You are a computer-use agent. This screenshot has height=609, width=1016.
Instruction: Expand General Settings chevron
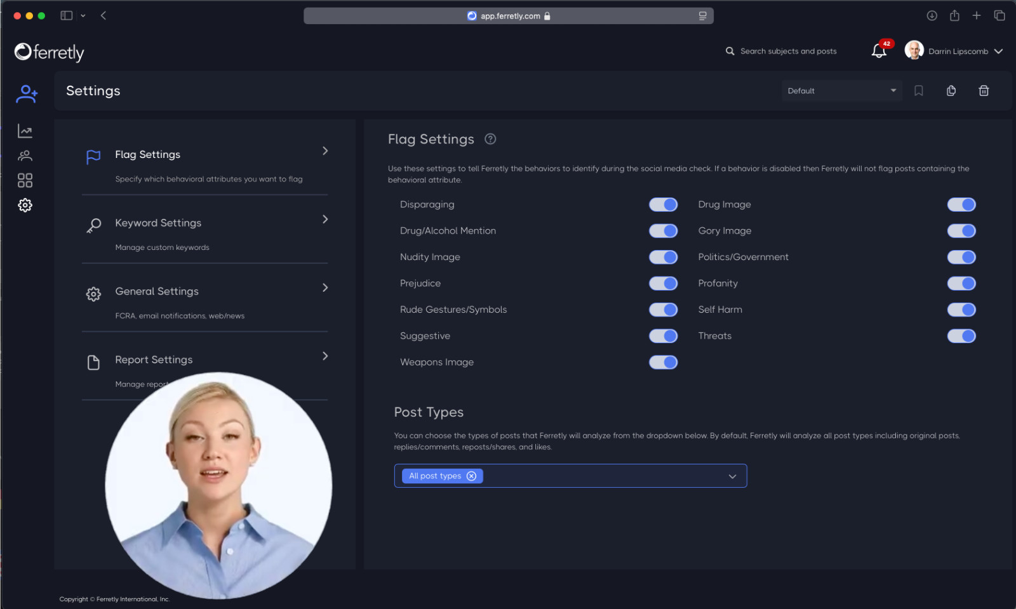pos(325,288)
